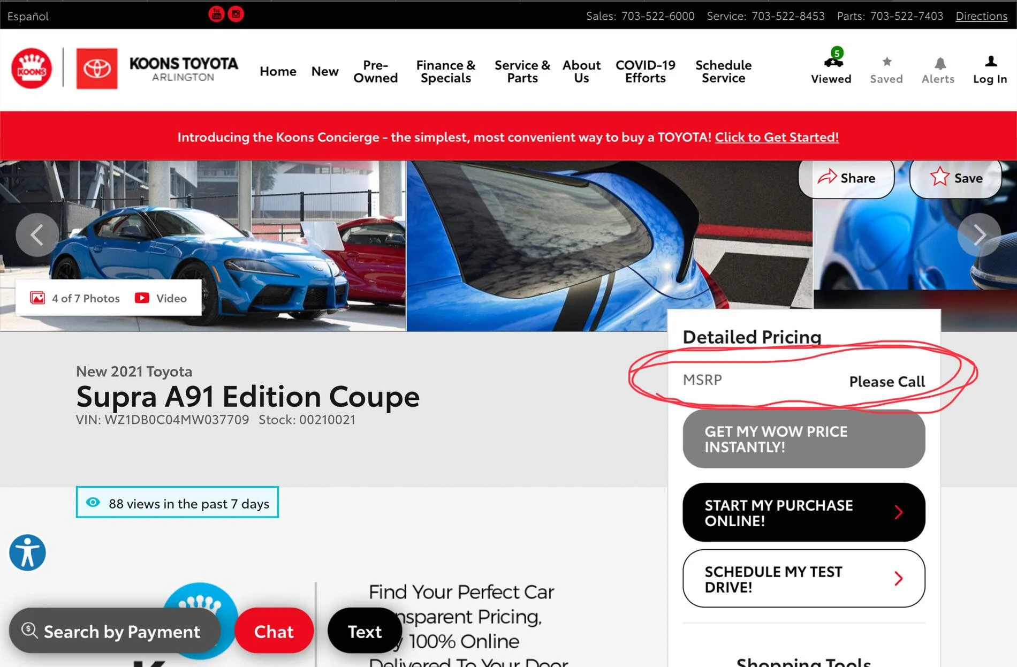Click the Koons Toyota Arlington wordmark
Image resolution: width=1017 pixels, height=667 pixels.
(184, 69)
